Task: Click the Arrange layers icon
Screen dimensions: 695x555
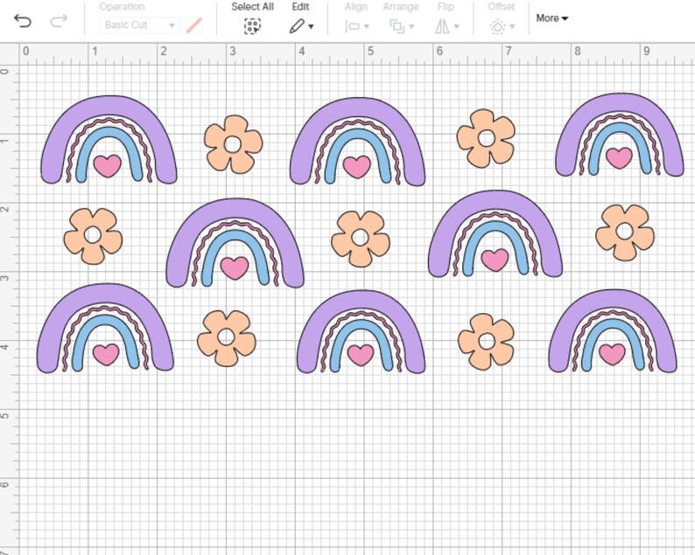Action: pos(397,26)
